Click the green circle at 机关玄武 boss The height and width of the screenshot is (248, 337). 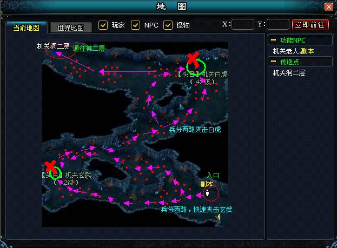(x=52, y=174)
